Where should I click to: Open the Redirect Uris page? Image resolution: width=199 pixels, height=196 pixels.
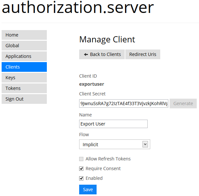142,54
